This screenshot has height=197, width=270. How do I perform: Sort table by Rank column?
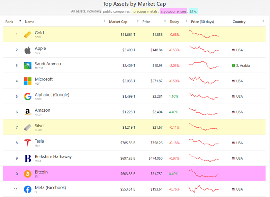pos(10,22)
